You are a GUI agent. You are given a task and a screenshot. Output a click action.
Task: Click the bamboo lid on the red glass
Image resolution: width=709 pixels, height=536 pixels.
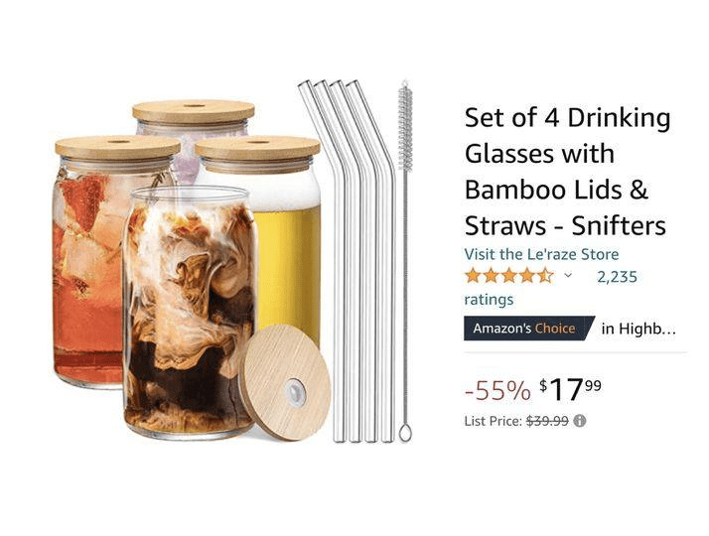click(x=117, y=147)
